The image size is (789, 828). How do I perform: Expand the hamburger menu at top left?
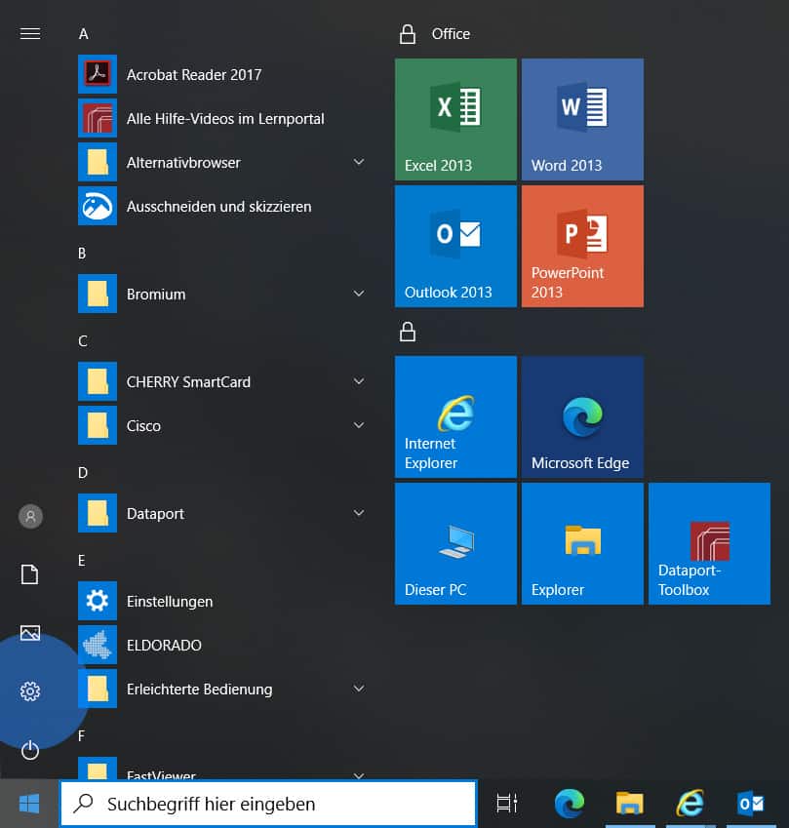click(30, 34)
